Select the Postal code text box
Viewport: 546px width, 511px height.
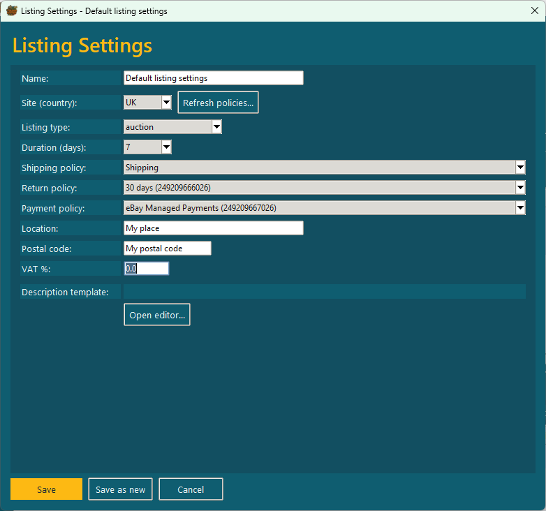point(167,249)
